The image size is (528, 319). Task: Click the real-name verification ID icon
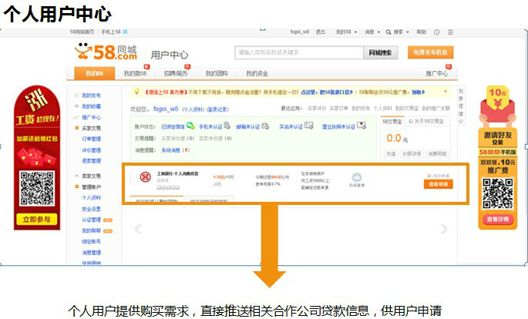tap(309, 126)
